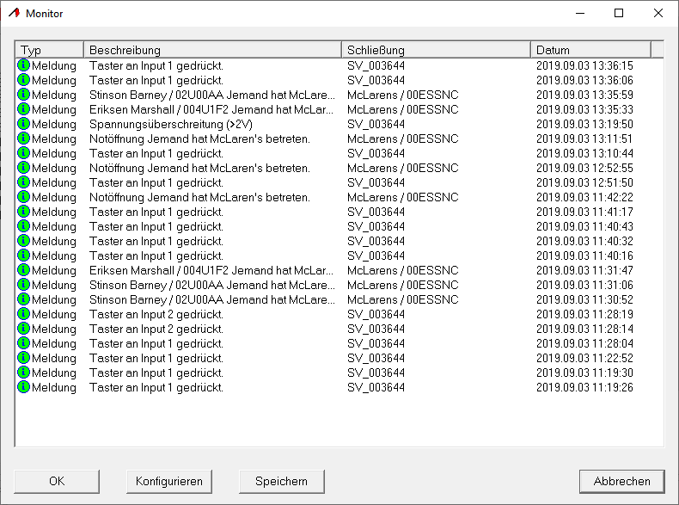Maximize the Monitor window
Viewport: 679px width, 505px height.
619,14
